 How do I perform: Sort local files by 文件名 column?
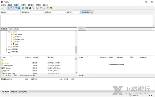[x=11, y=57]
